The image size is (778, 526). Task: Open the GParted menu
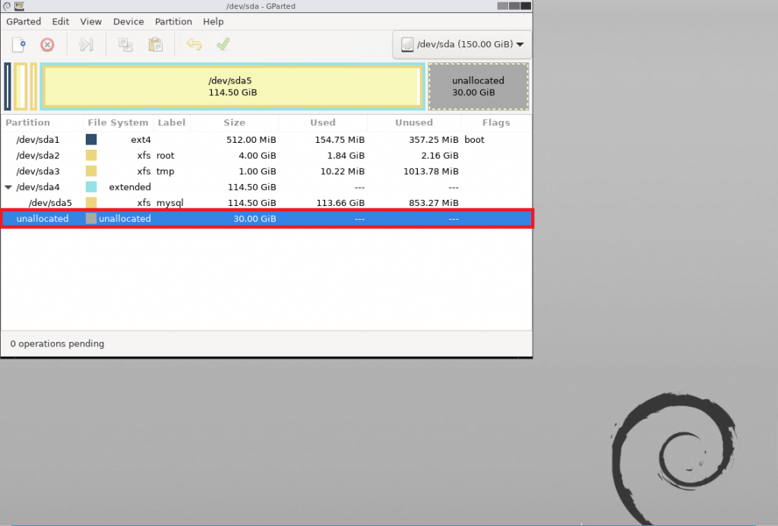tap(24, 22)
